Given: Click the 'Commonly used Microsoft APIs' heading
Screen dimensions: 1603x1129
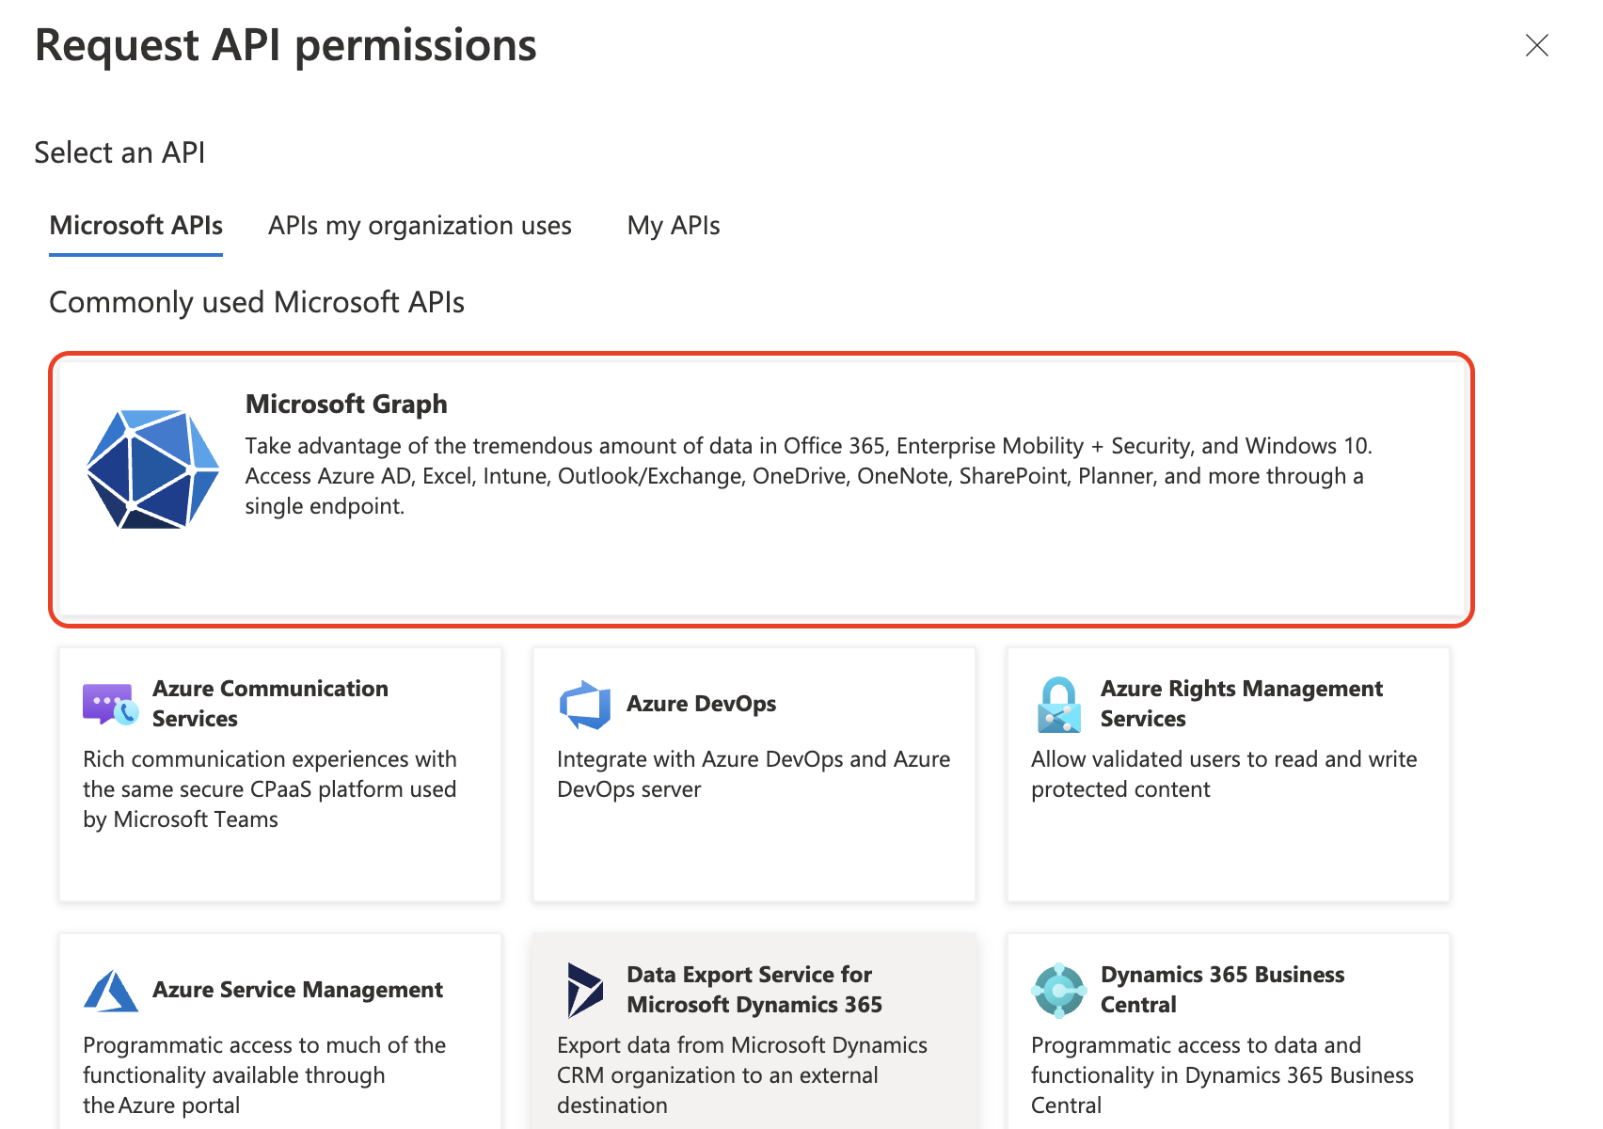Looking at the screenshot, I should 257,302.
